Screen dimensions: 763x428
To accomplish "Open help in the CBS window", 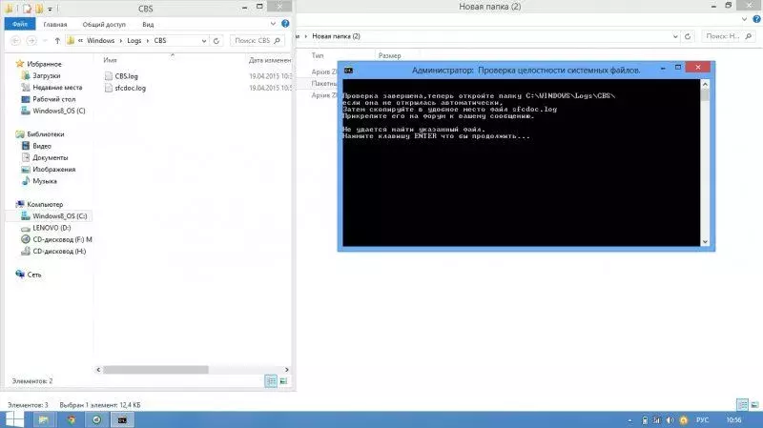I will [285, 23].
